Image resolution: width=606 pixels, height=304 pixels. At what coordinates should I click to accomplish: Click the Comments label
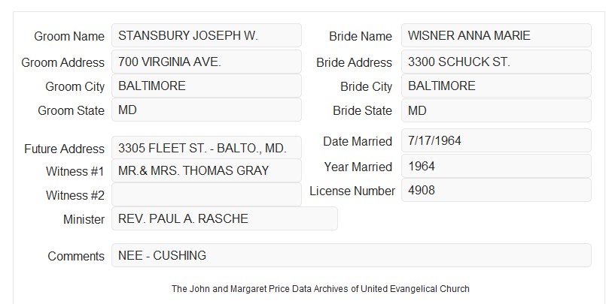pos(76,256)
